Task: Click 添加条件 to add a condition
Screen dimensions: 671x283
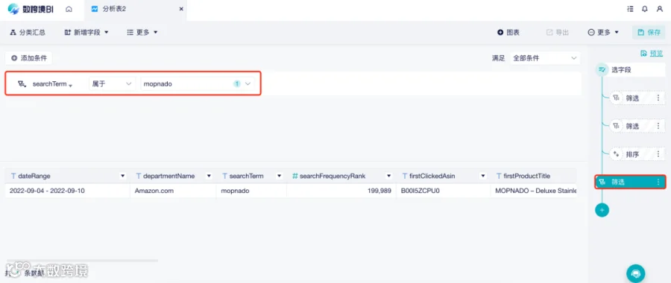Action: pos(28,57)
